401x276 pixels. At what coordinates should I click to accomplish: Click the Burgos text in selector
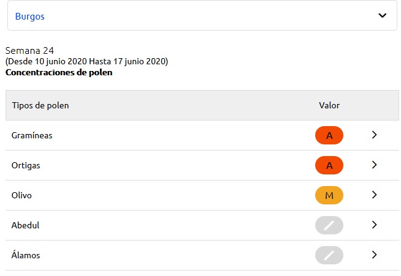coord(30,17)
